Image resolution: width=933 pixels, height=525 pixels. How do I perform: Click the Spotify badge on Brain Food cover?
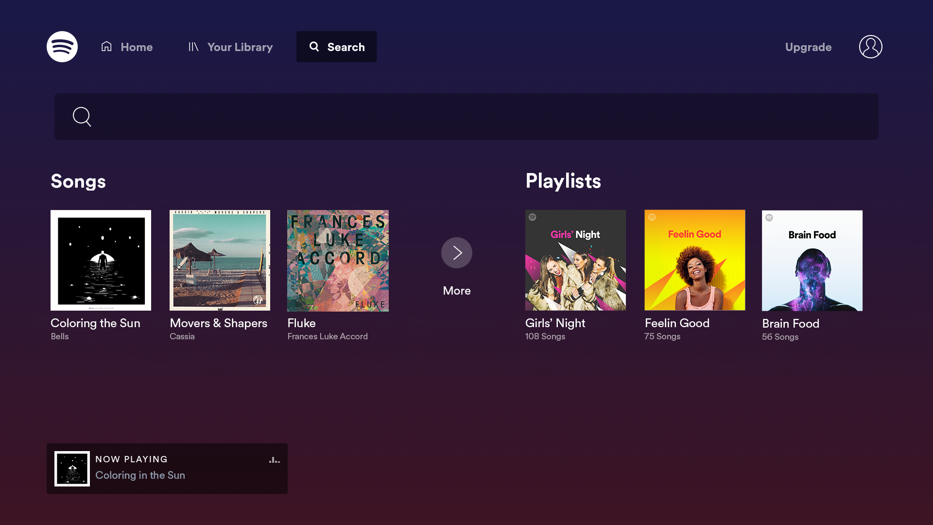(770, 218)
